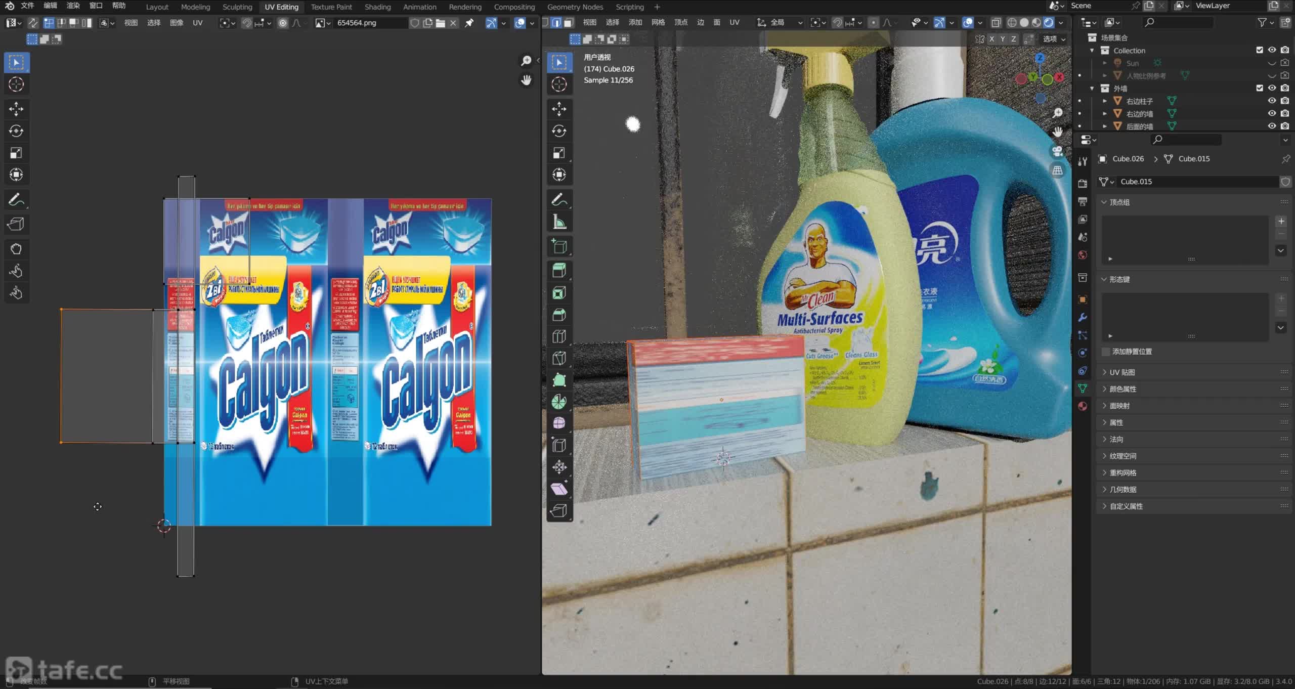Select the Poly Build tool

559,380
